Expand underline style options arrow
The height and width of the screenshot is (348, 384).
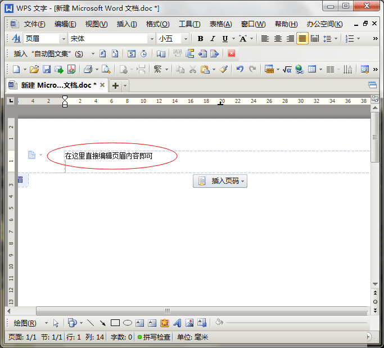(233, 38)
